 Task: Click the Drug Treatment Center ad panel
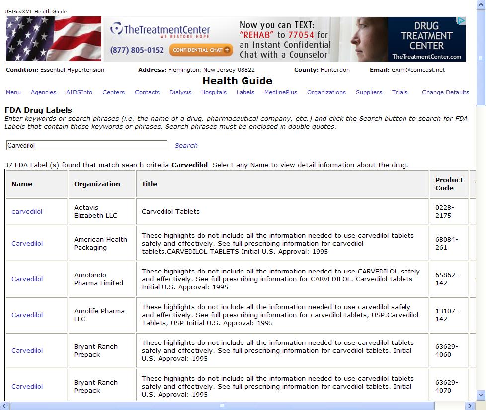point(426,39)
